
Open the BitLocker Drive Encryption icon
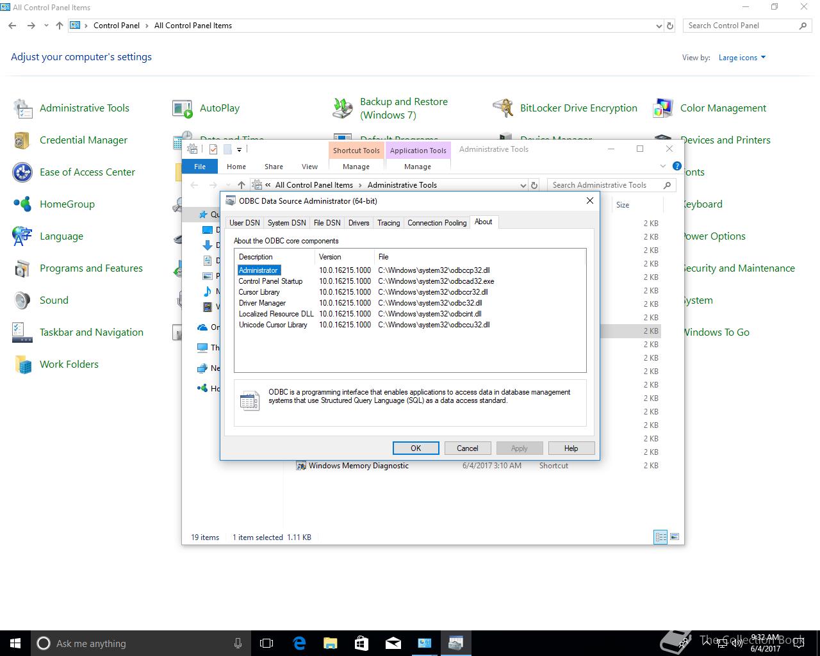click(503, 108)
